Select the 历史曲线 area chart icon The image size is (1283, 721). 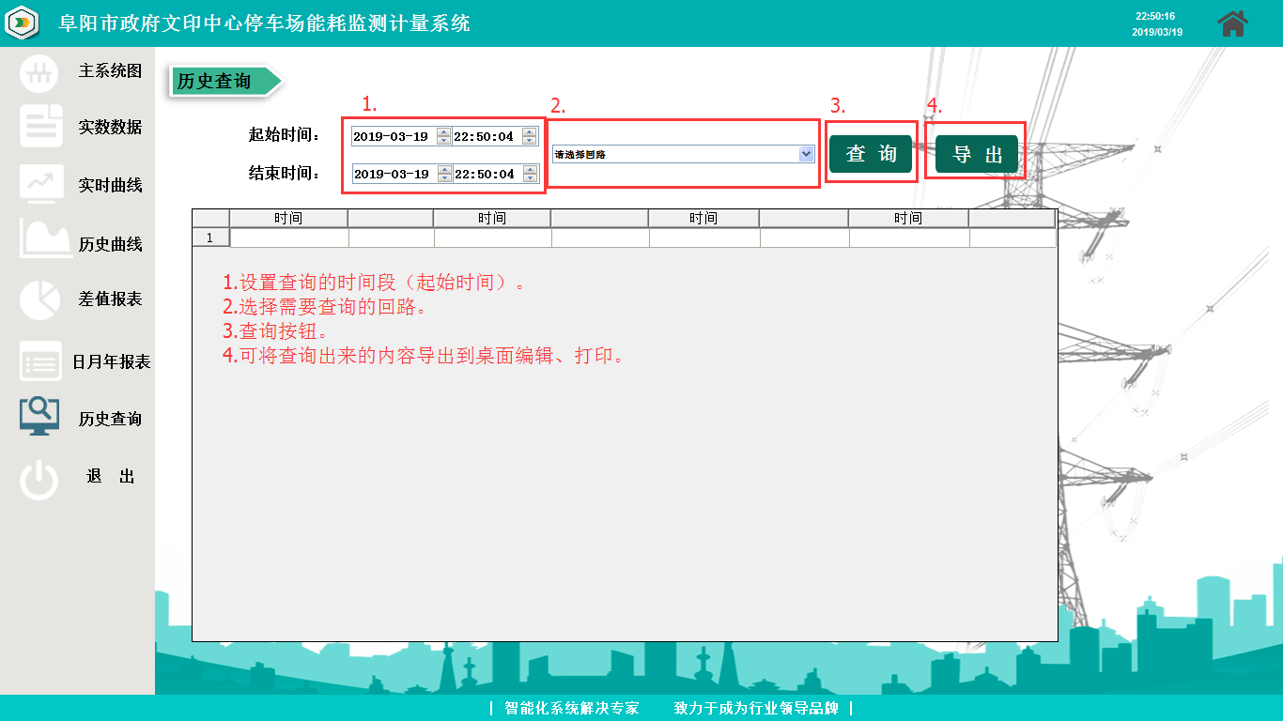point(45,240)
